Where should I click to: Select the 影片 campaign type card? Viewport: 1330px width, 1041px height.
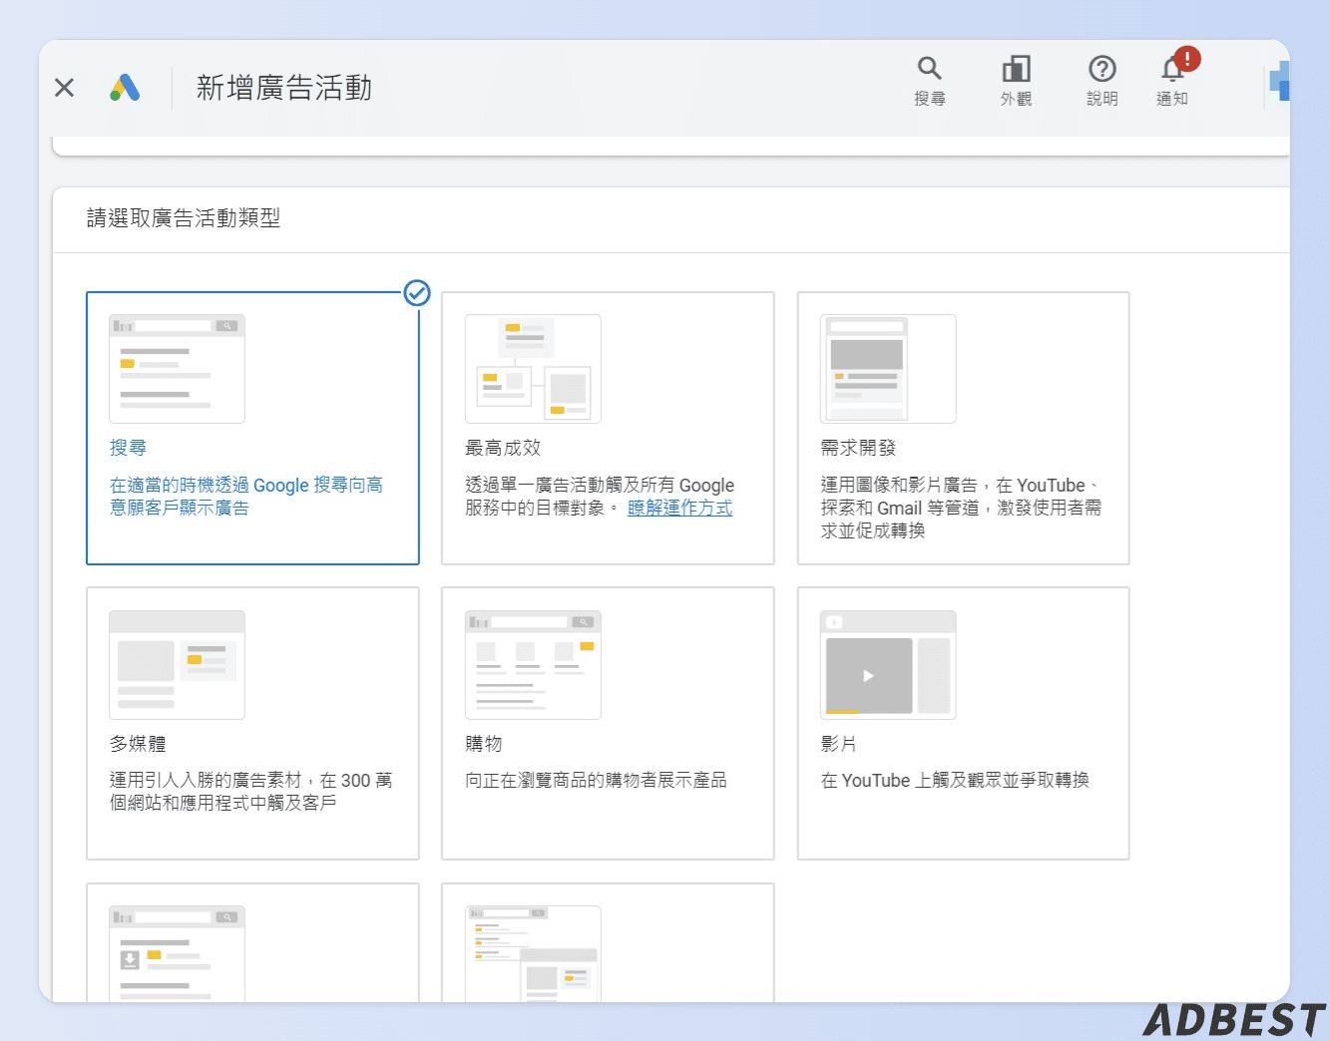963,723
